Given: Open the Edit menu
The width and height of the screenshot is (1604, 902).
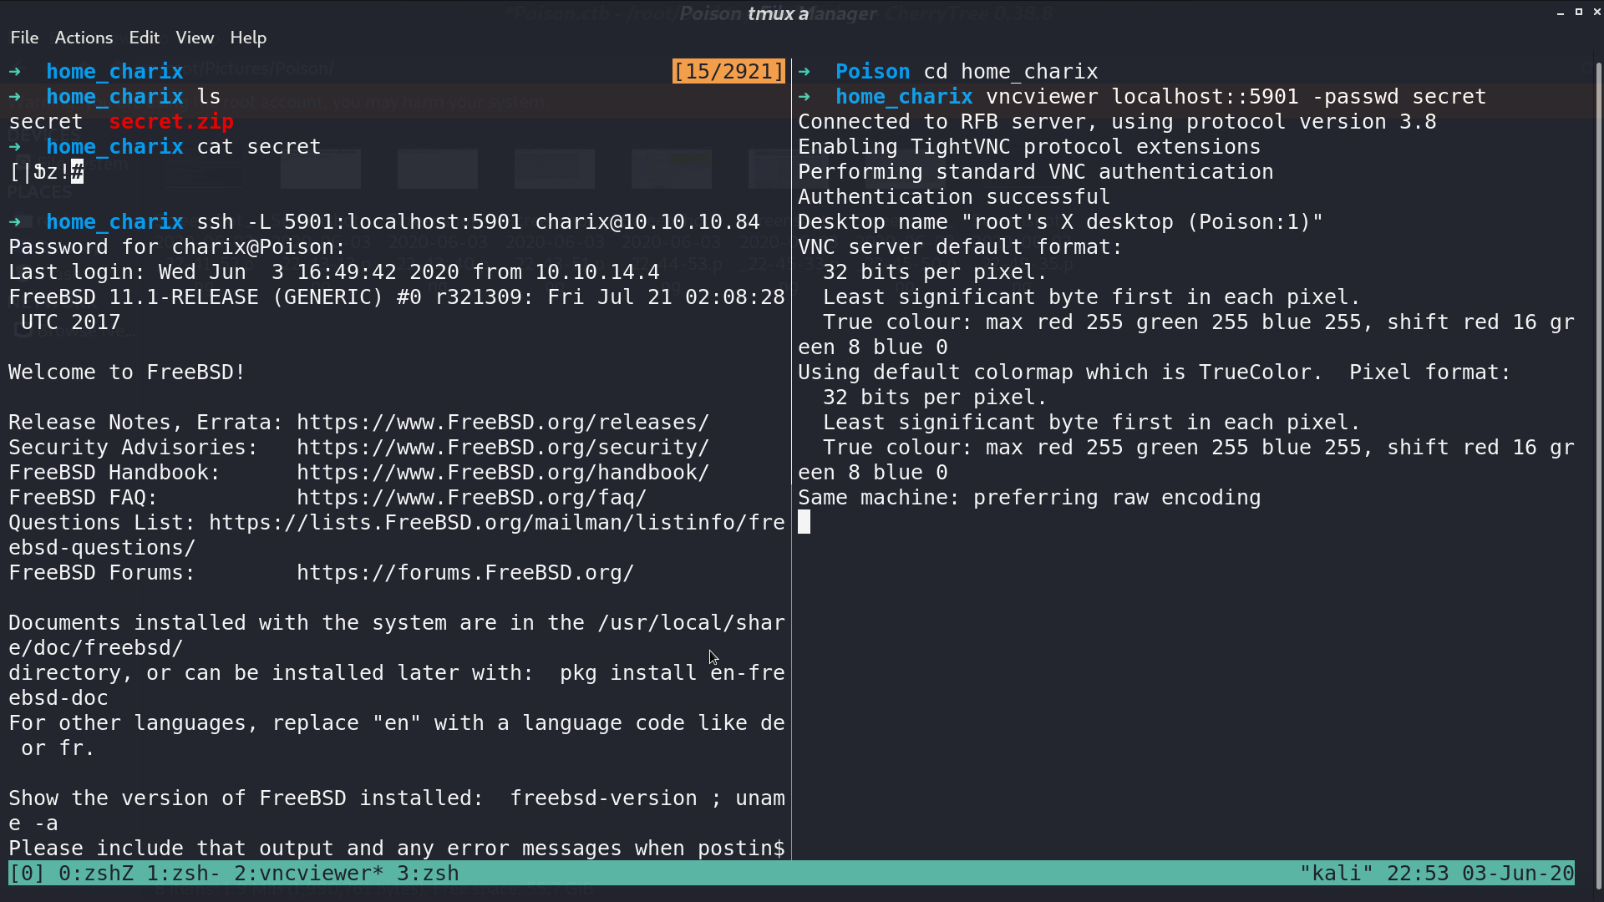Looking at the screenshot, I should click(144, 38).
